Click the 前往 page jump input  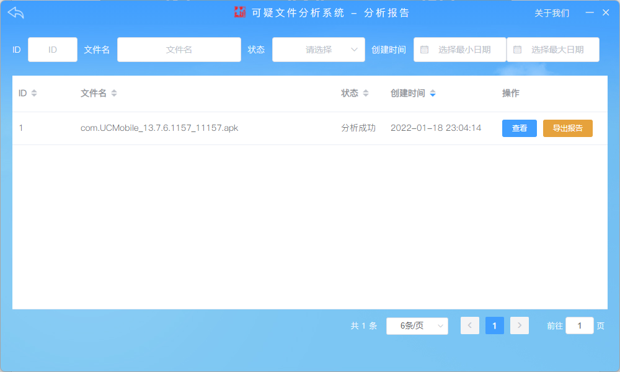coord(580,325)
